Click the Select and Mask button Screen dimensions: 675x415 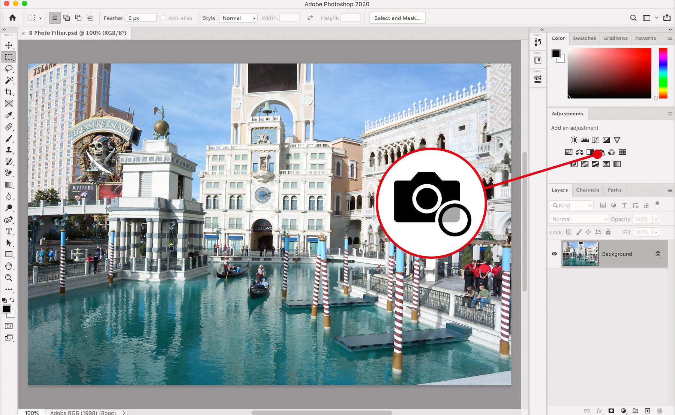[x=397, y=18]
